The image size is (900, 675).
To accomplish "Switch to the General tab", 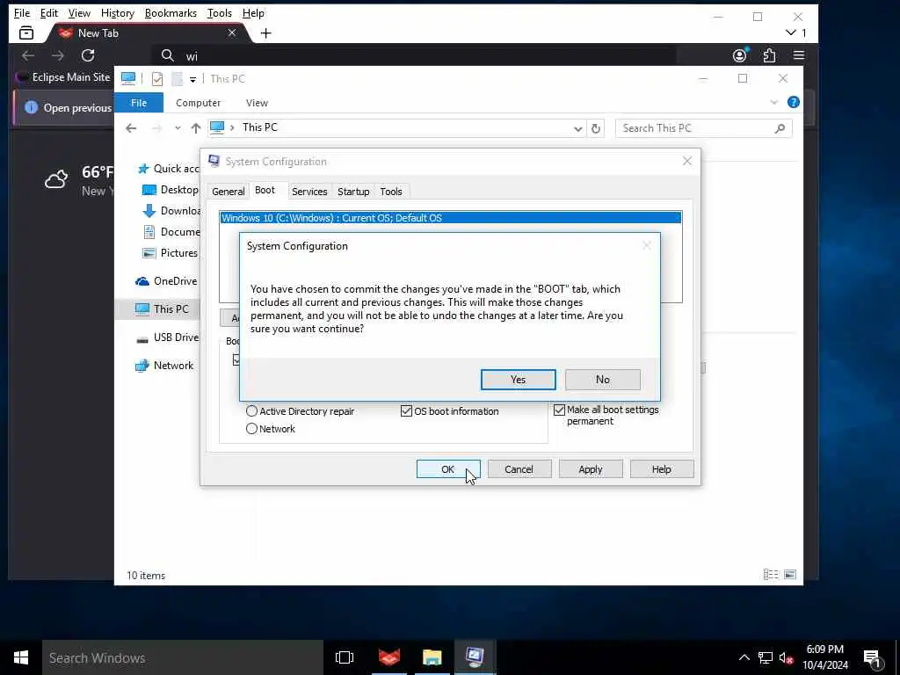I will pos(228,191).
